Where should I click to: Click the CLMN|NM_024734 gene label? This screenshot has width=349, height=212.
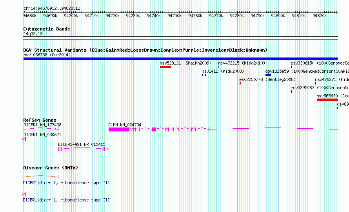(125, 125)
